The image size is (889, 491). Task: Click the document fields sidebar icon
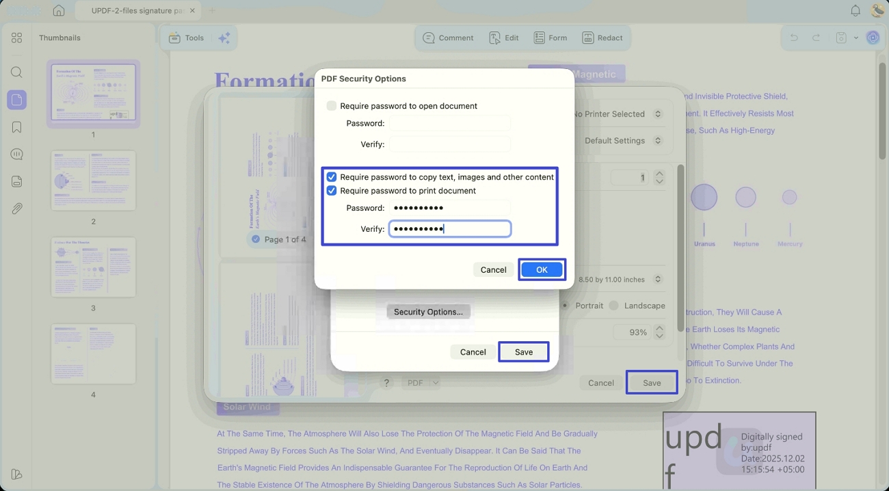tap(17, 181)
